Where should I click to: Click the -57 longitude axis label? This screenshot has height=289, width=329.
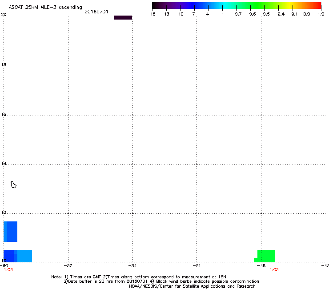click(68, 266)
